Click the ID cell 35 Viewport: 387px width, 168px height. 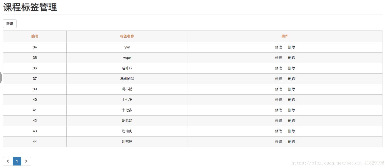pos(35,58)
